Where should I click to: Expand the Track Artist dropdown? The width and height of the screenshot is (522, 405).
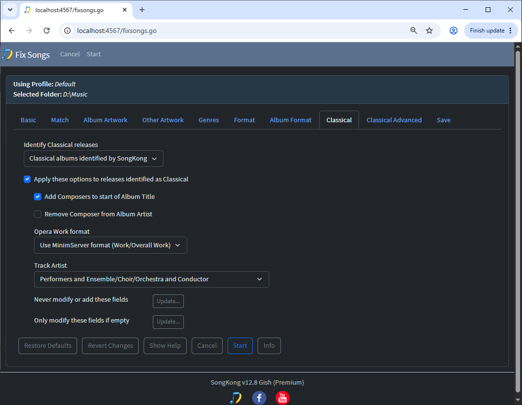(151, 279)
